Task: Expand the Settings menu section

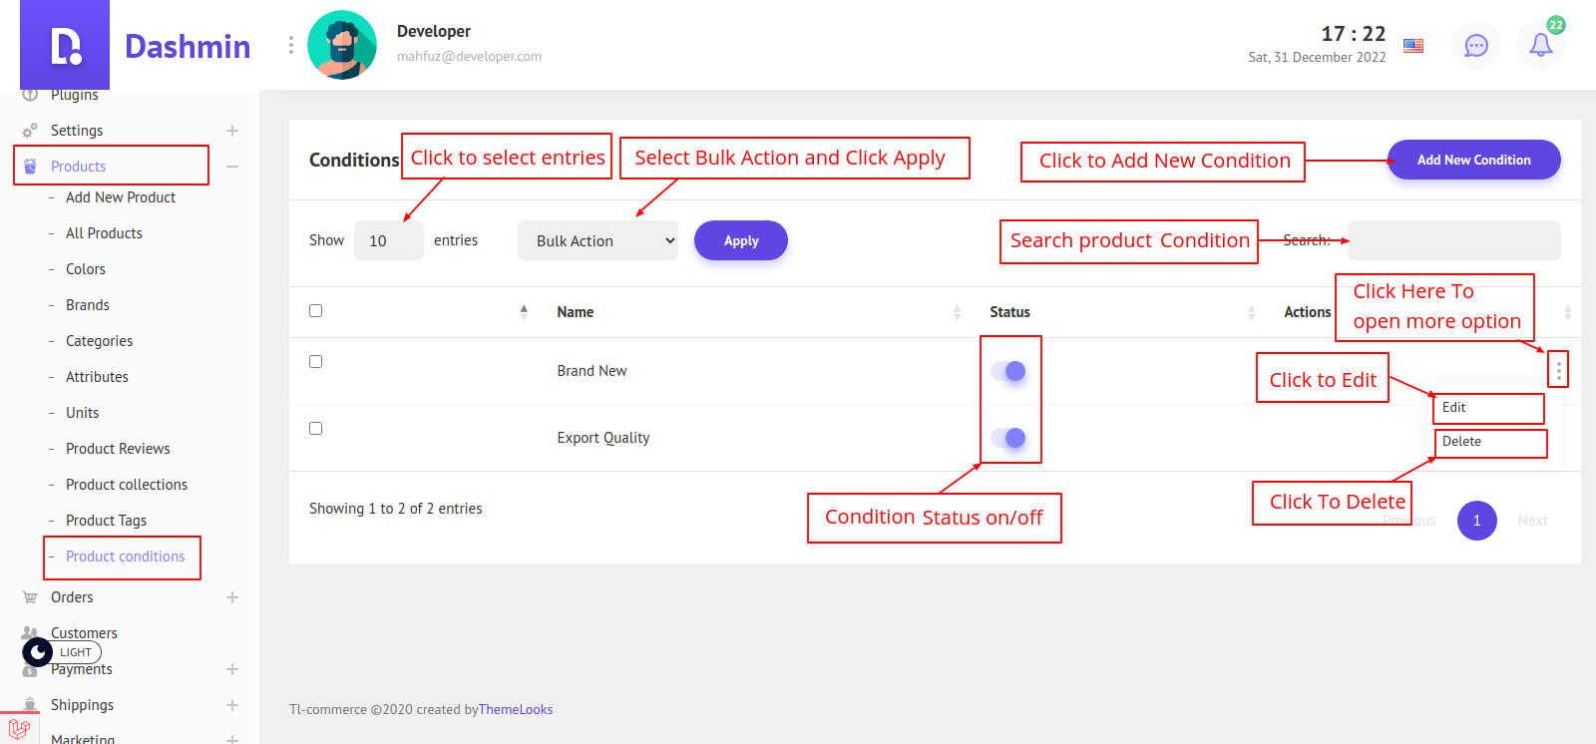Action: point(232,131)
